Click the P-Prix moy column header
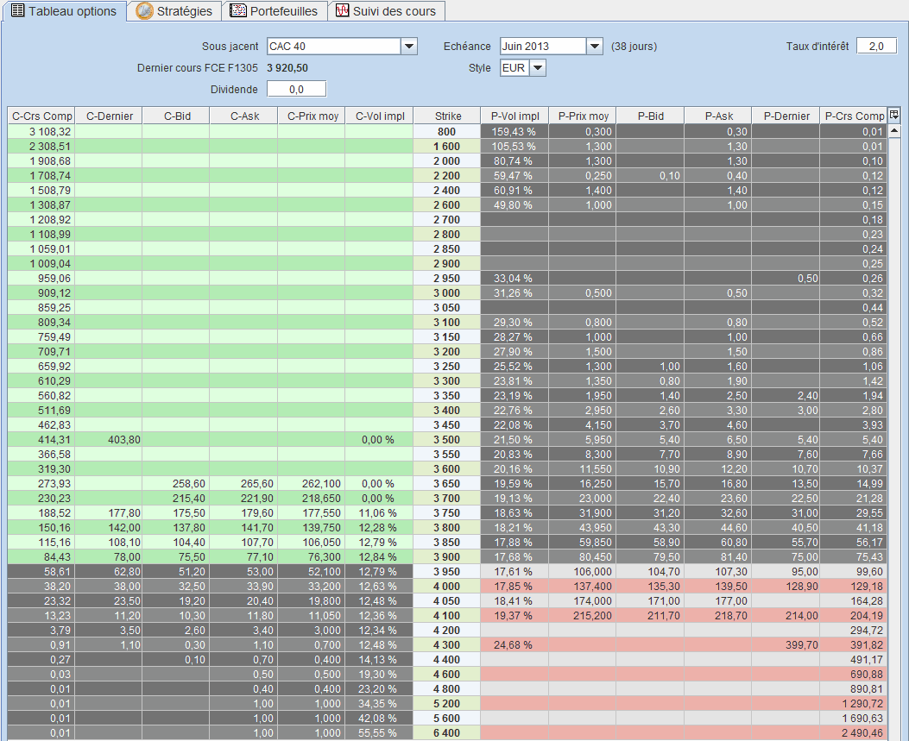Viewport: 909px width, 741px height. [x=584, y=116]
